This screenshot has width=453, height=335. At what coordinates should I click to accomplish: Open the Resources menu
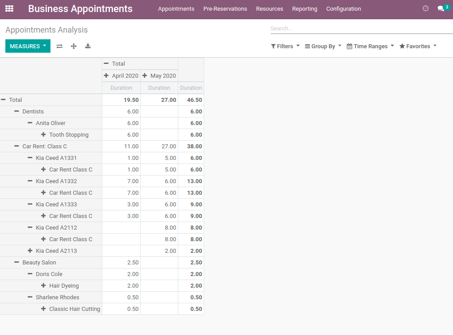[269, 9]
